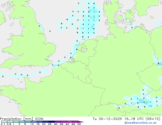Click the date '30-12-2025'
Screen dimensions: 162x125
coord(110,119)
